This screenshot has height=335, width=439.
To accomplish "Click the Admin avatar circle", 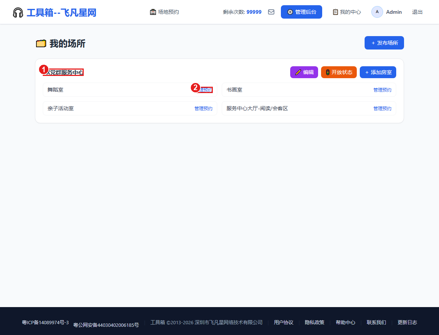I will click(377, 12).
